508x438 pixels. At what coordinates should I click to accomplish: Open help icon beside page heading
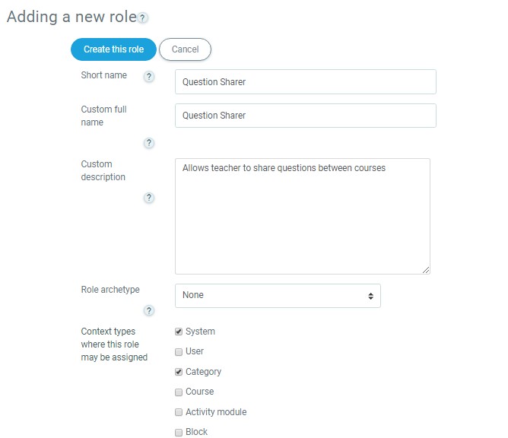(143, 17)
